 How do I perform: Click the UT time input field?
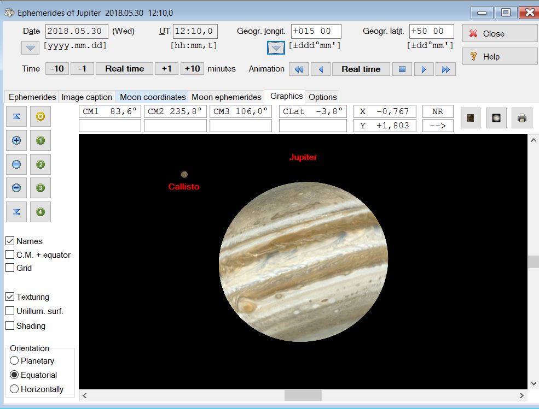tap(195, 31)
